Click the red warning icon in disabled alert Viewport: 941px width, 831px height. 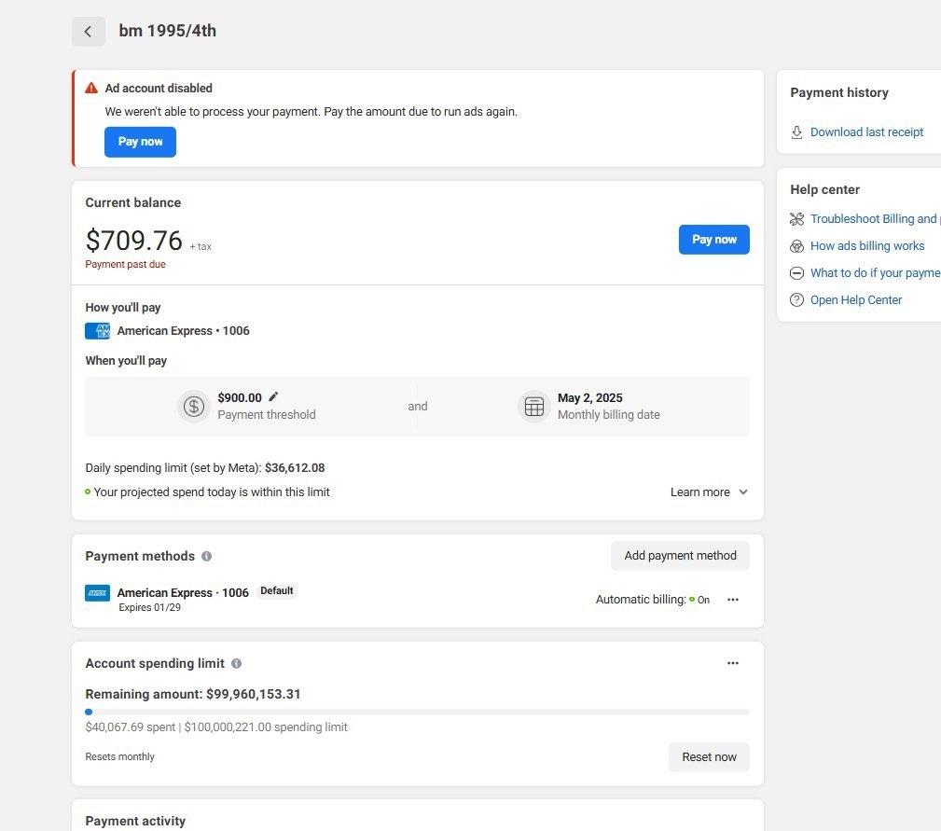(91, 89)
